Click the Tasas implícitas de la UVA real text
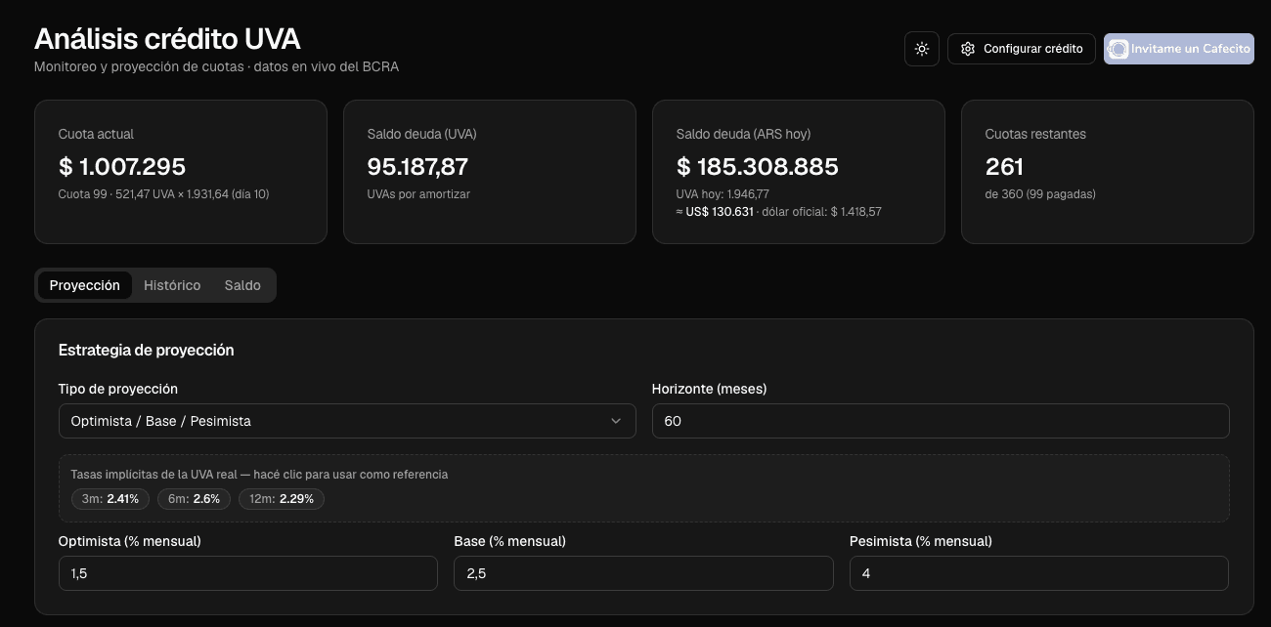This screenshot has height=627, width=1271. (x=259, y=474)
